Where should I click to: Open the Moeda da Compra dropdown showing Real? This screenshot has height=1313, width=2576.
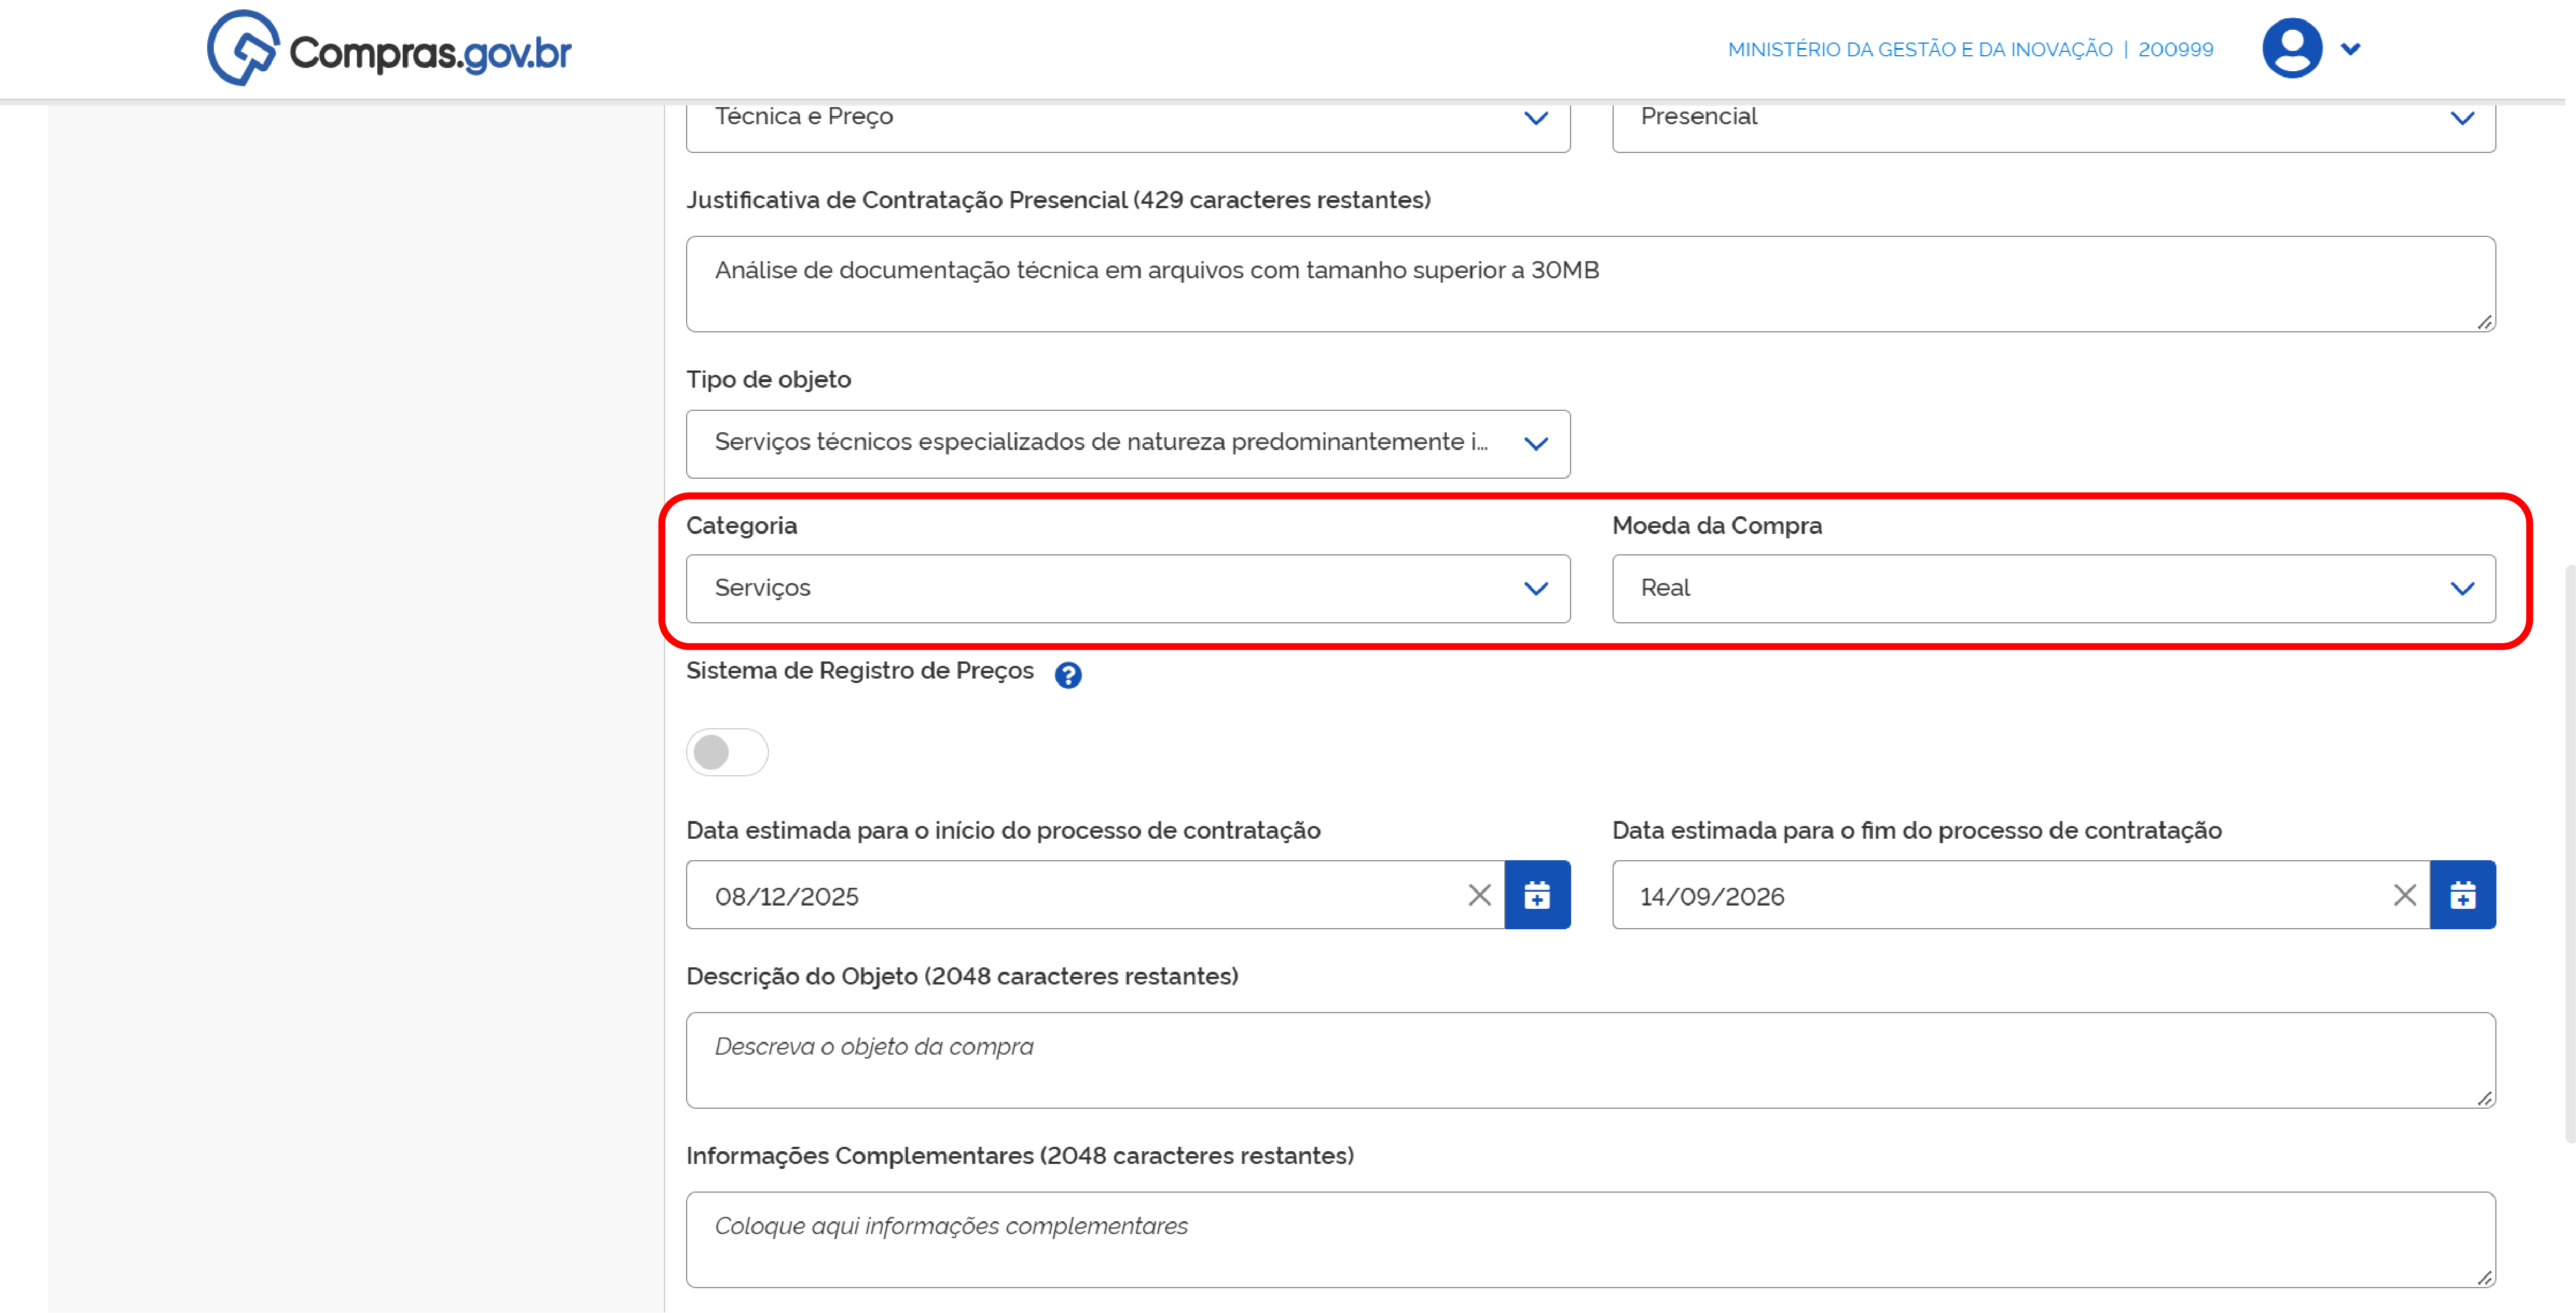click(x=2053, y=589)
